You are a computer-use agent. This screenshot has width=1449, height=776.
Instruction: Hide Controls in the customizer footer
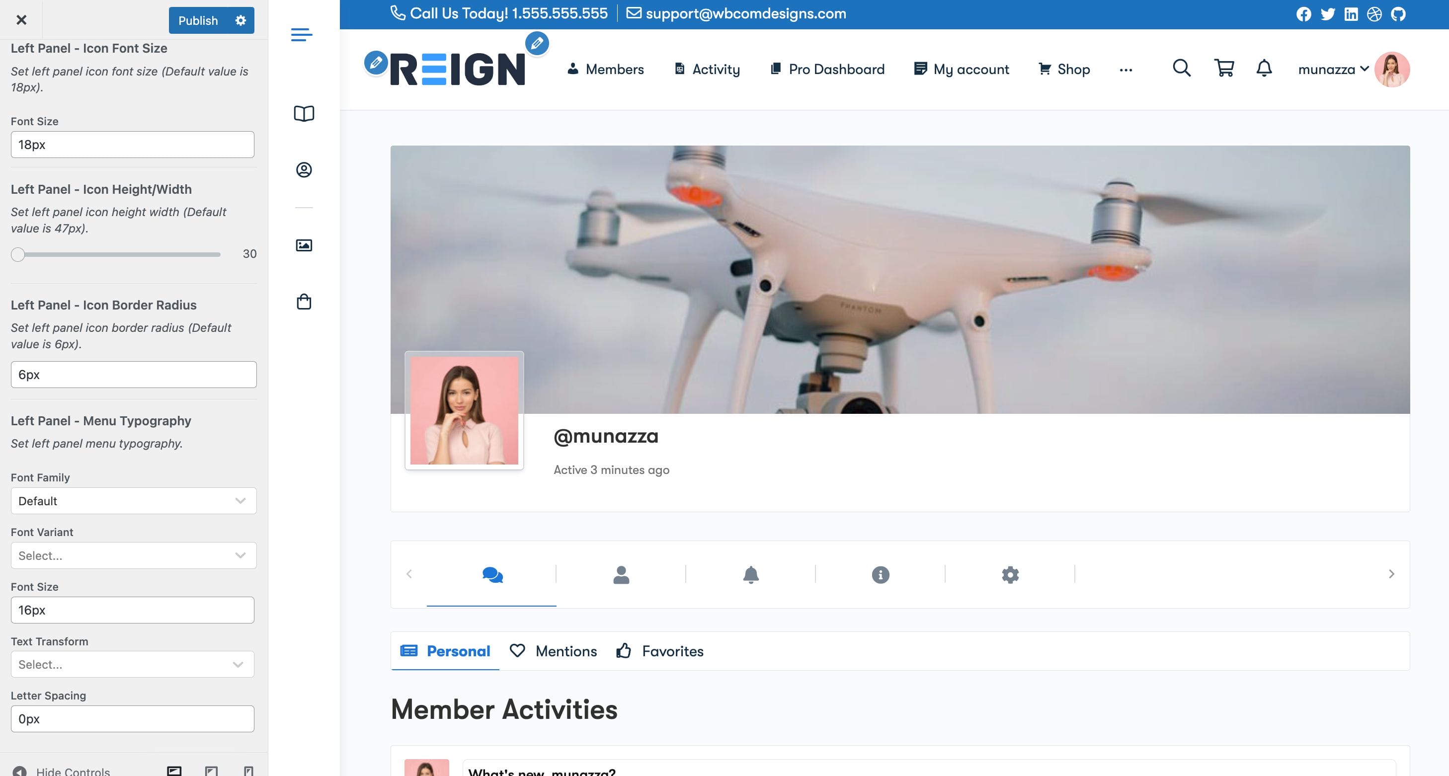click(62, 771)
